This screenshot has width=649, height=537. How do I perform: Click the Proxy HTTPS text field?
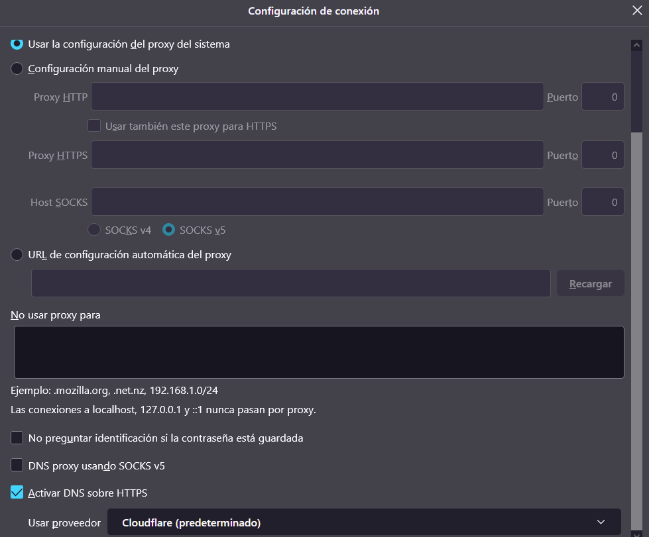[x=317, y=155]
